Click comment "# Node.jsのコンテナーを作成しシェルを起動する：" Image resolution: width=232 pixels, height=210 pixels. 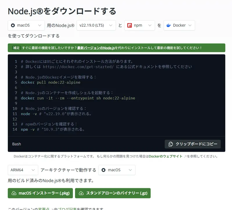pyautogui.click(x=67, y=93)
